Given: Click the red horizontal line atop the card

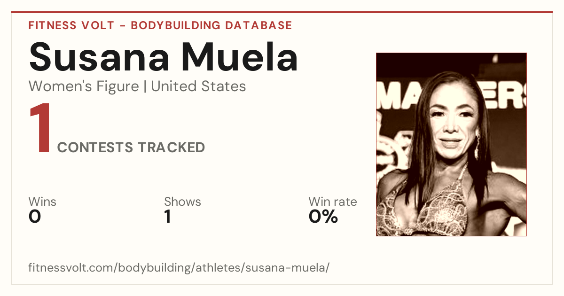Looking at the screenshot, I should point(282,12).
